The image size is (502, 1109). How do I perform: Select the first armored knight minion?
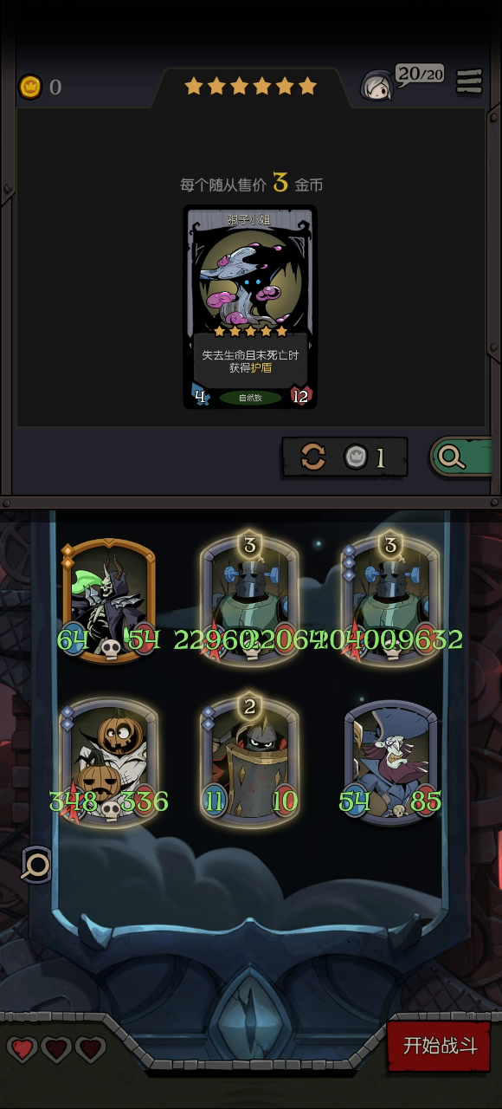point(250,598)
